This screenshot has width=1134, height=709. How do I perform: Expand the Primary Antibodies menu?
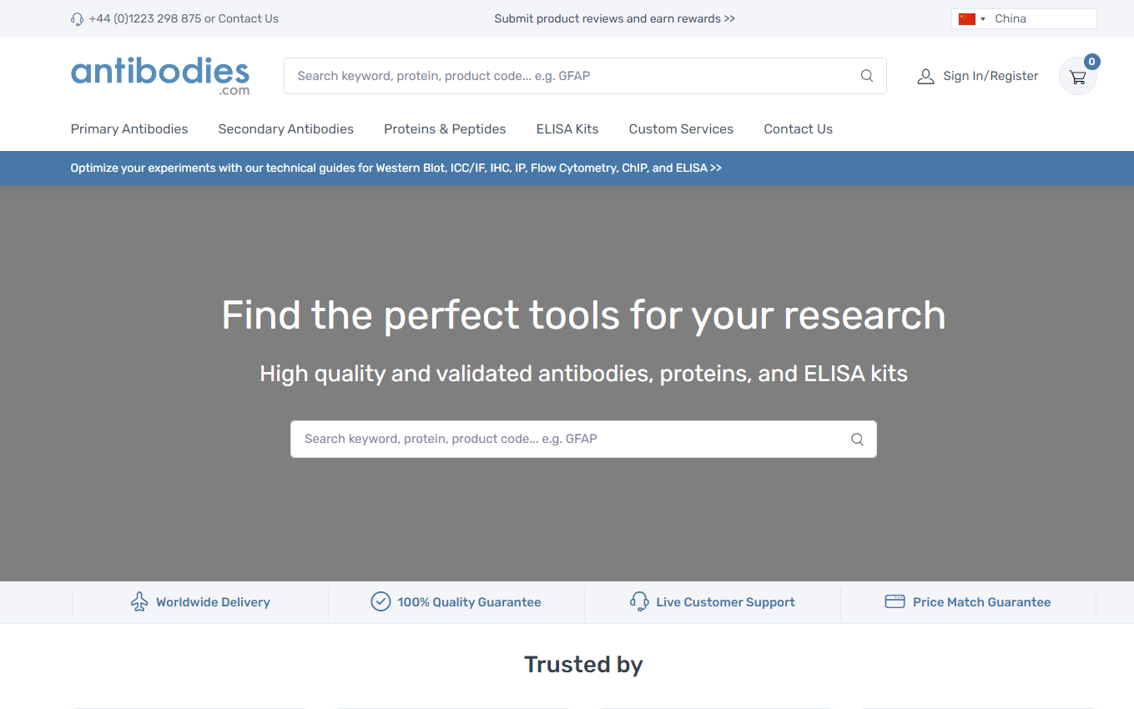tap(129, 129)
